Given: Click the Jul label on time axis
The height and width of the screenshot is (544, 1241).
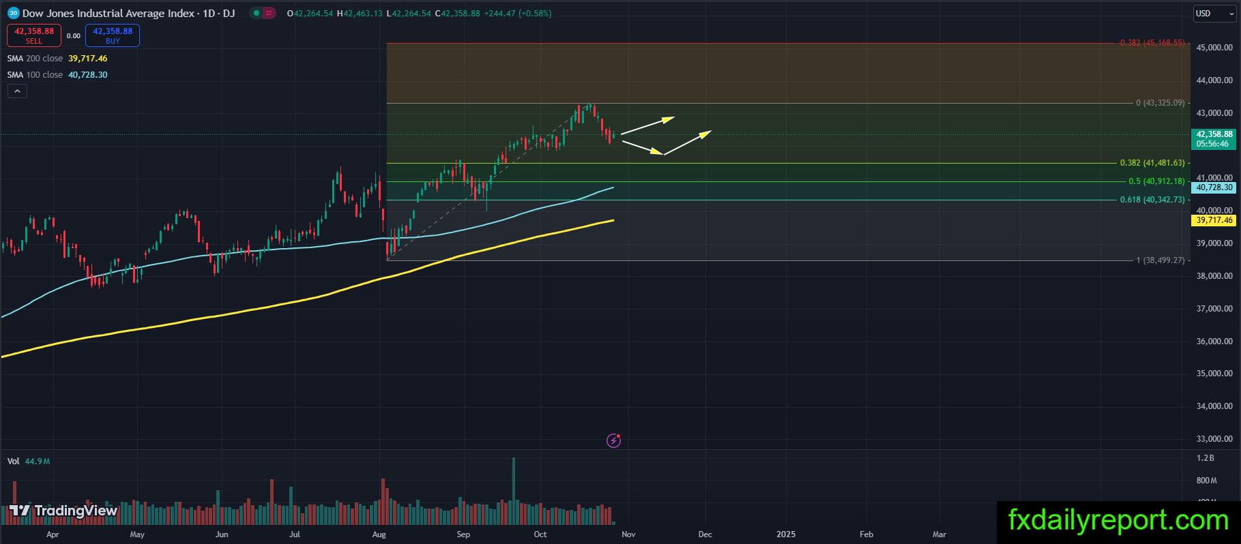Looking at the screenshot, I should [x=295, y=534].
